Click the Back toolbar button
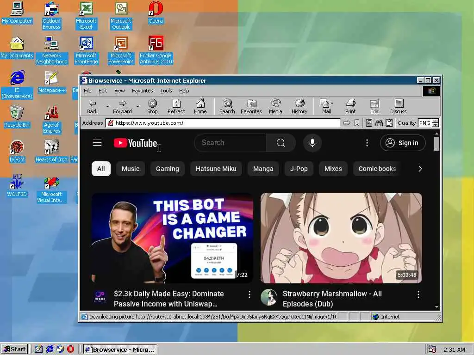 coord(92,107)
